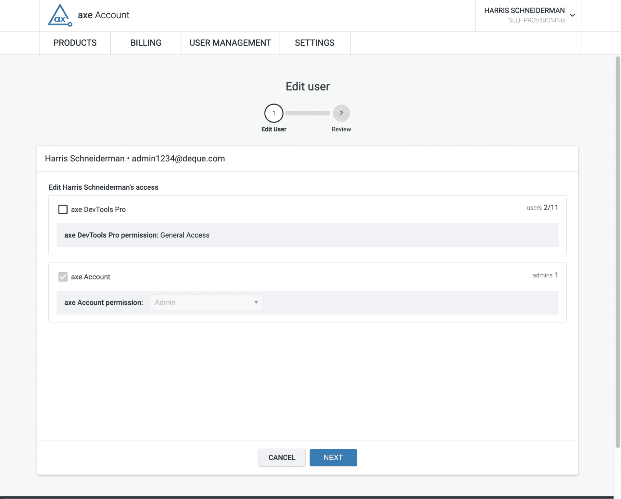This screenshot has width=621, height=499.
Task: Open the Settings section
Action: (315, 43)
